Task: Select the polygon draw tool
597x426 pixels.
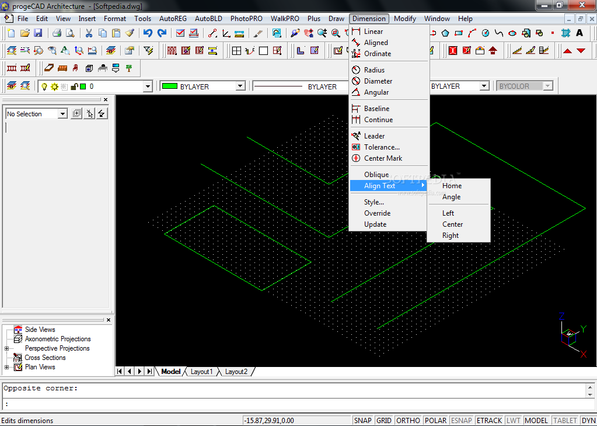Action: click(445, 33)
